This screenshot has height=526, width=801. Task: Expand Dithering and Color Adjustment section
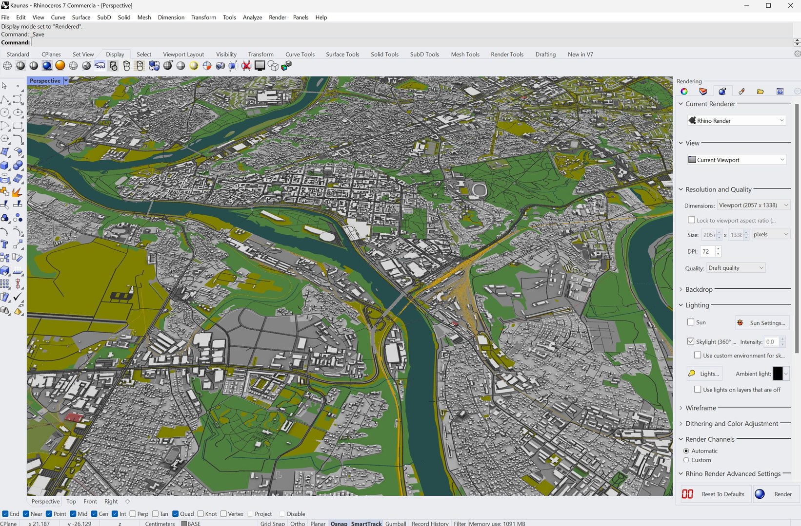coord(681,424)
